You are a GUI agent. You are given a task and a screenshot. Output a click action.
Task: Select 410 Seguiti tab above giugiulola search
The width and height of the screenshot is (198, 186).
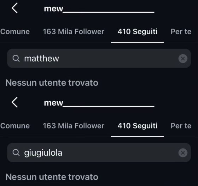tap(138, 126)
